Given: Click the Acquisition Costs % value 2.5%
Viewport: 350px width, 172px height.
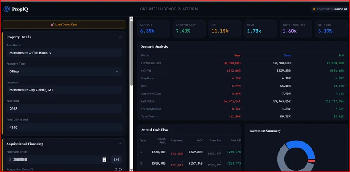Looking at the screenshot, I should point(119,169).
